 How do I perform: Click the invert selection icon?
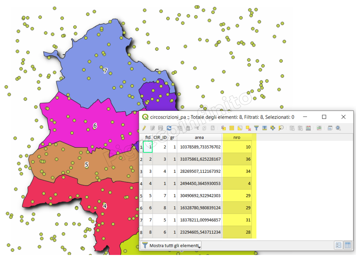[x=240, y=128]
